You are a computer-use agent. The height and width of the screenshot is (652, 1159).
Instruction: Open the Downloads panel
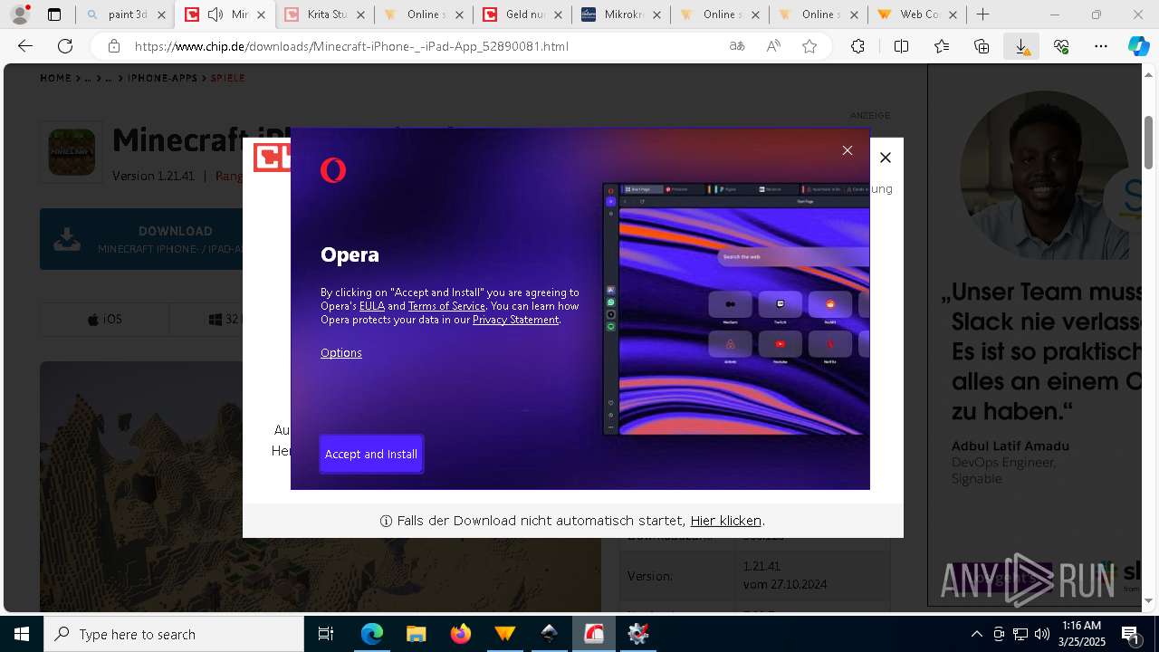click(1021, 46)
